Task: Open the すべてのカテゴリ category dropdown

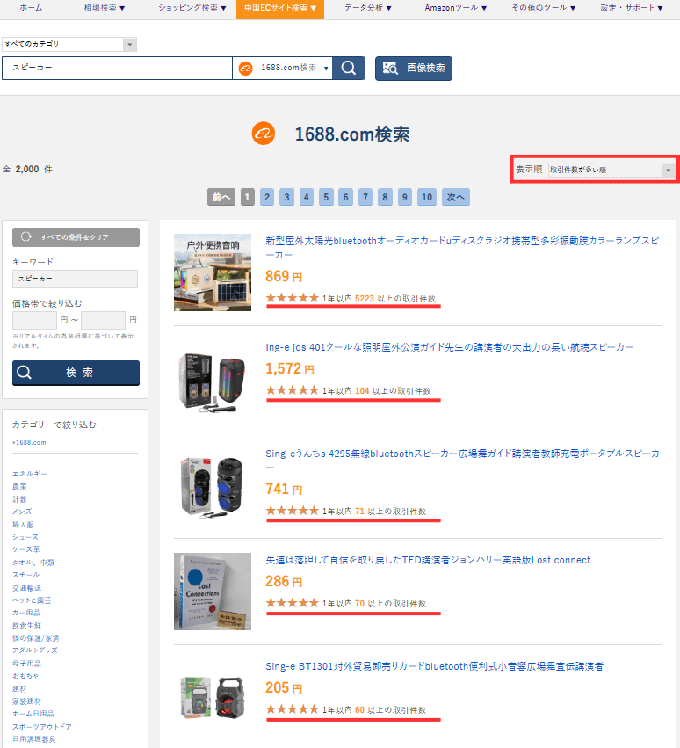Action: pyautogui.click(x=69, y=44)
